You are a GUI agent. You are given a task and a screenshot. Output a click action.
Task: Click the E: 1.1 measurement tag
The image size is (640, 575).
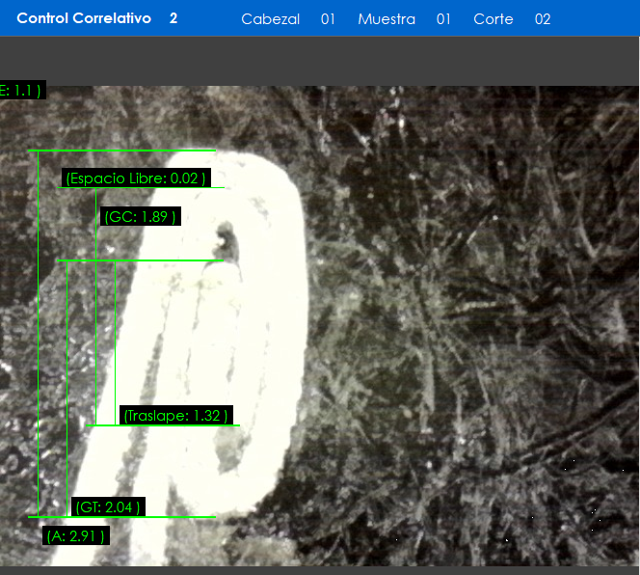point(21,91)
